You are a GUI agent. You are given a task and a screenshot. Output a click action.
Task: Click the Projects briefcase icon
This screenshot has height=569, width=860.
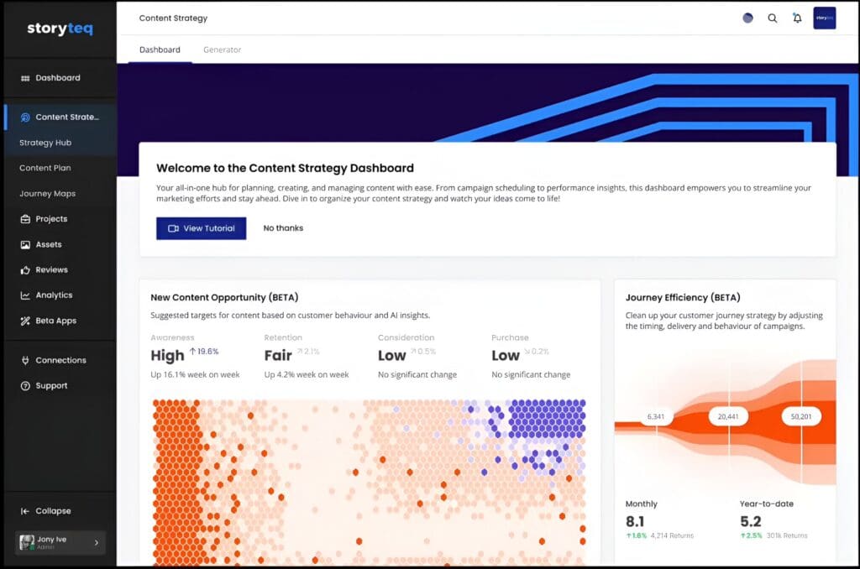click(25, 219)
